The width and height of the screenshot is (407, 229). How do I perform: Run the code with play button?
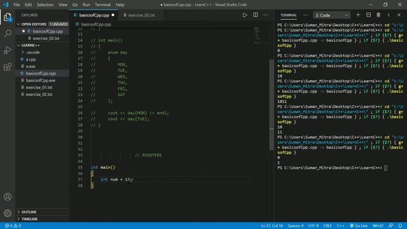pos(245,15)
